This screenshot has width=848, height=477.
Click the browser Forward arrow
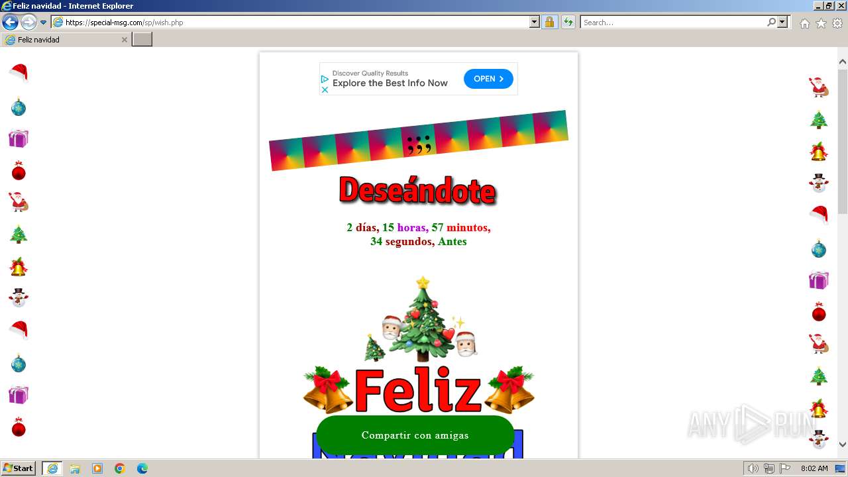[28, 23]
